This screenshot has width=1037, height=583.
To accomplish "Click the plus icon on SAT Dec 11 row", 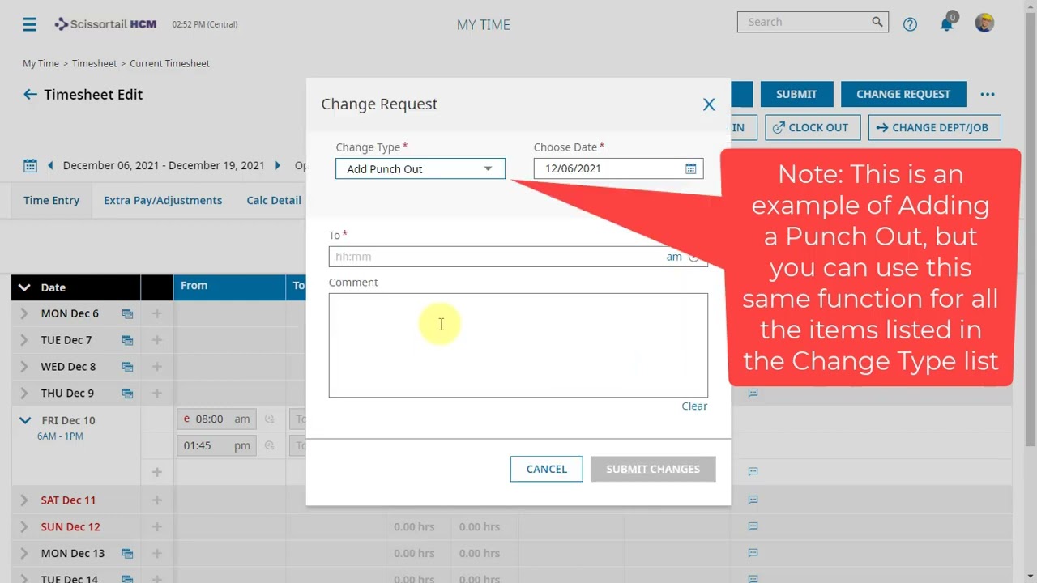I will 156,500.
